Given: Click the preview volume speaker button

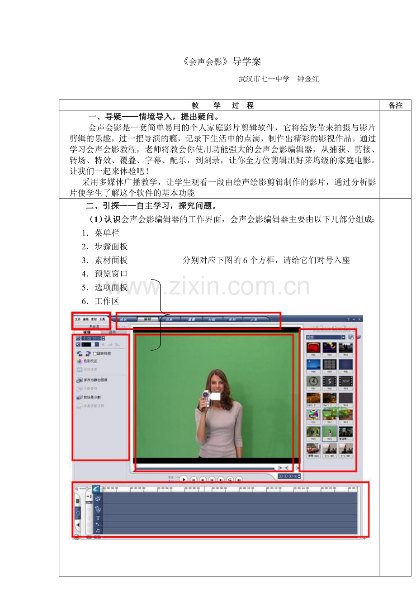Looking at the screenshot, I should (239, 479).
